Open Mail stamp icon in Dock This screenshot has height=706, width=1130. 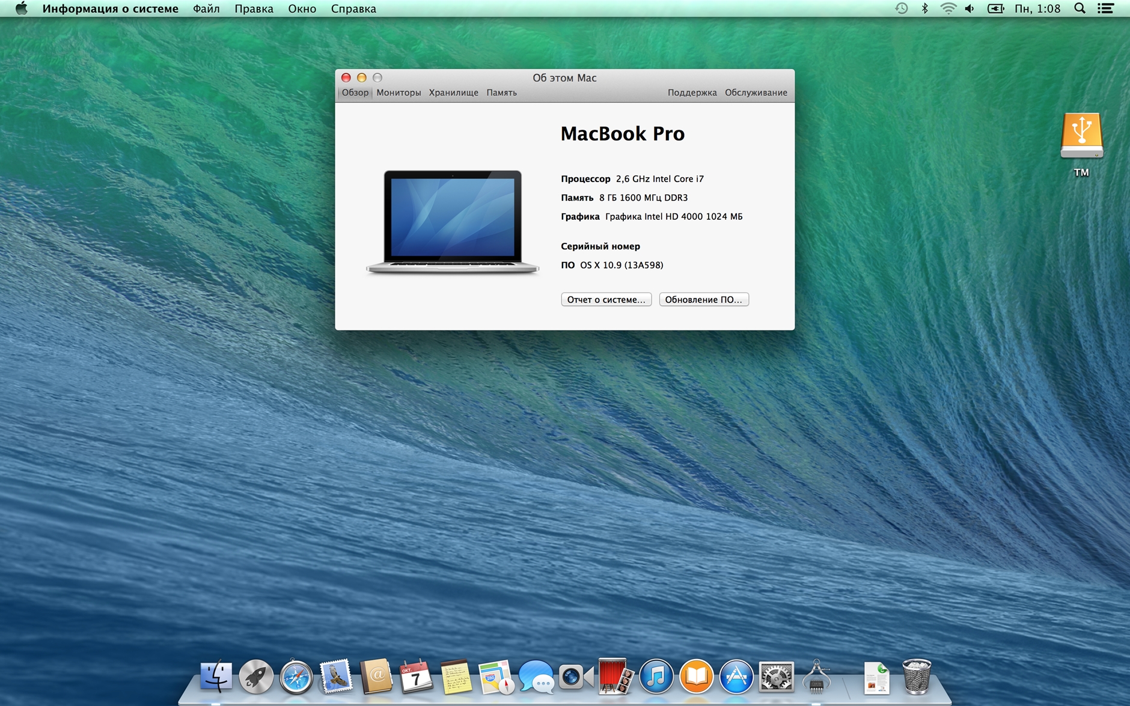(336, 677)
